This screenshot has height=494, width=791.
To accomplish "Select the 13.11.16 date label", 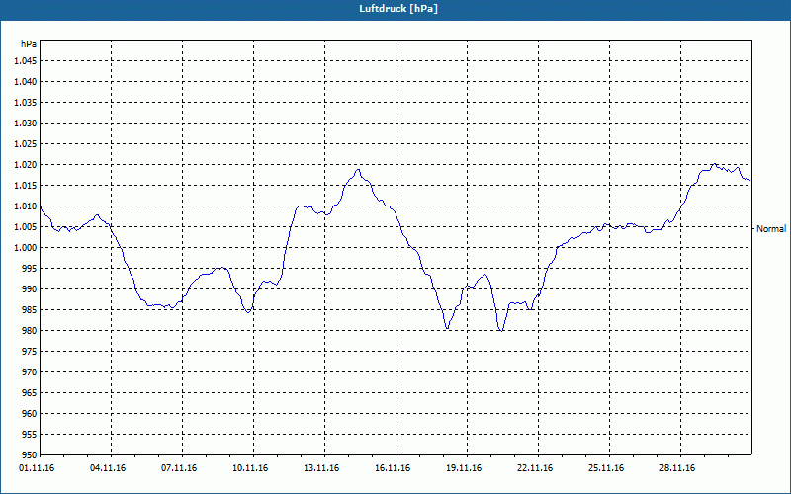I will pyautogui.click(x=321, y=468).
